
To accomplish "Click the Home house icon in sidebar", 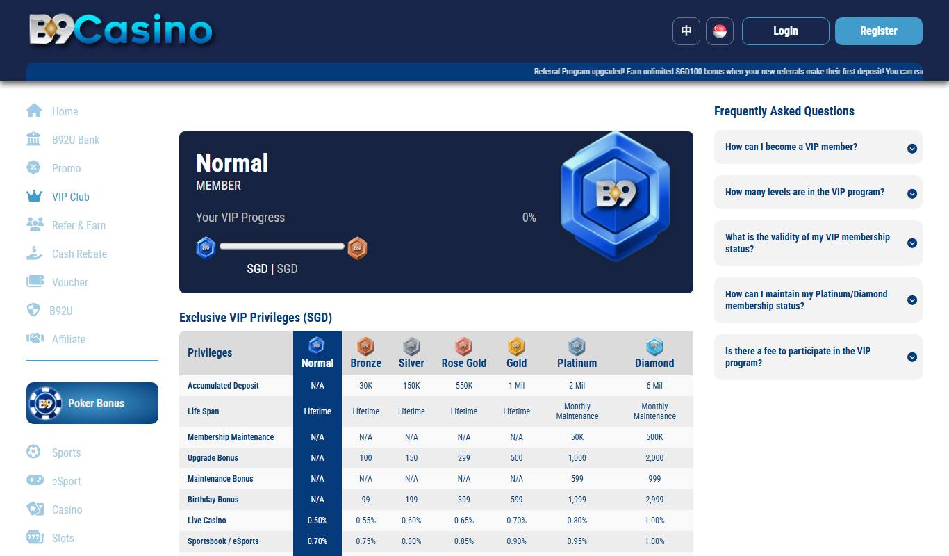I will pos(34,111).
